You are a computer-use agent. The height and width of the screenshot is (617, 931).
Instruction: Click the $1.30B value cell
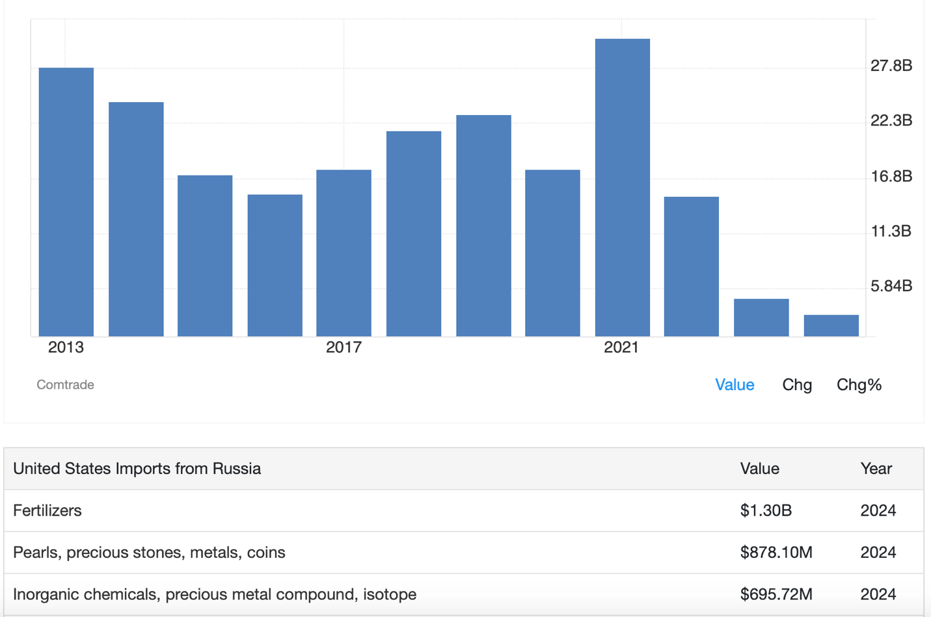pyautogui.click(x=766, y=510)
